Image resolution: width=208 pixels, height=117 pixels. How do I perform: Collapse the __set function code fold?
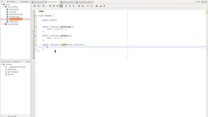(36, 45)
